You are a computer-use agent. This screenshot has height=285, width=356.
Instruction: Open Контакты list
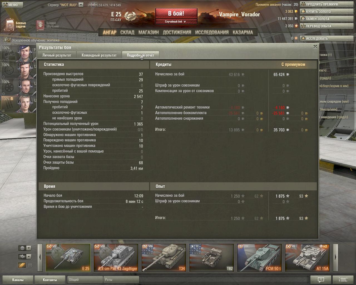(x=50, y=280)
